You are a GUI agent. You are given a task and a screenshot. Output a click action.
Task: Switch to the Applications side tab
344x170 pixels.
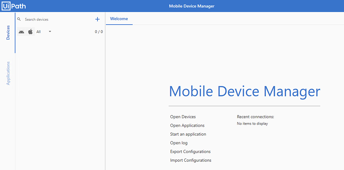8,73
